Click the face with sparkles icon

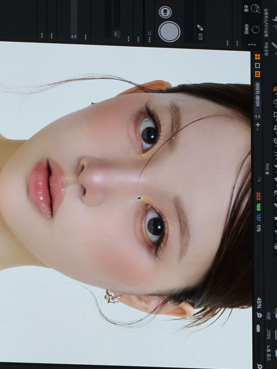[255, 8]
